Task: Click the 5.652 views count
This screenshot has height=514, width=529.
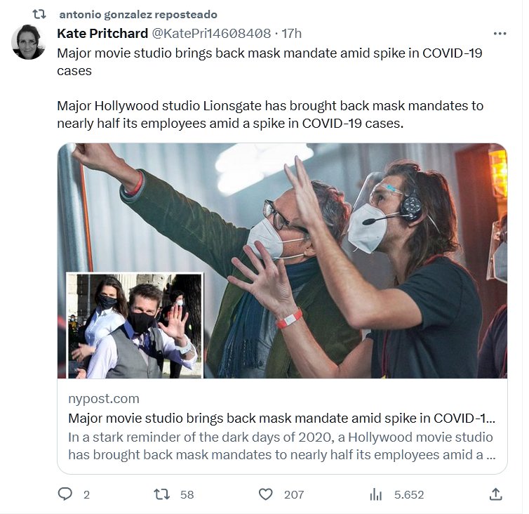Action: [409, 494]
